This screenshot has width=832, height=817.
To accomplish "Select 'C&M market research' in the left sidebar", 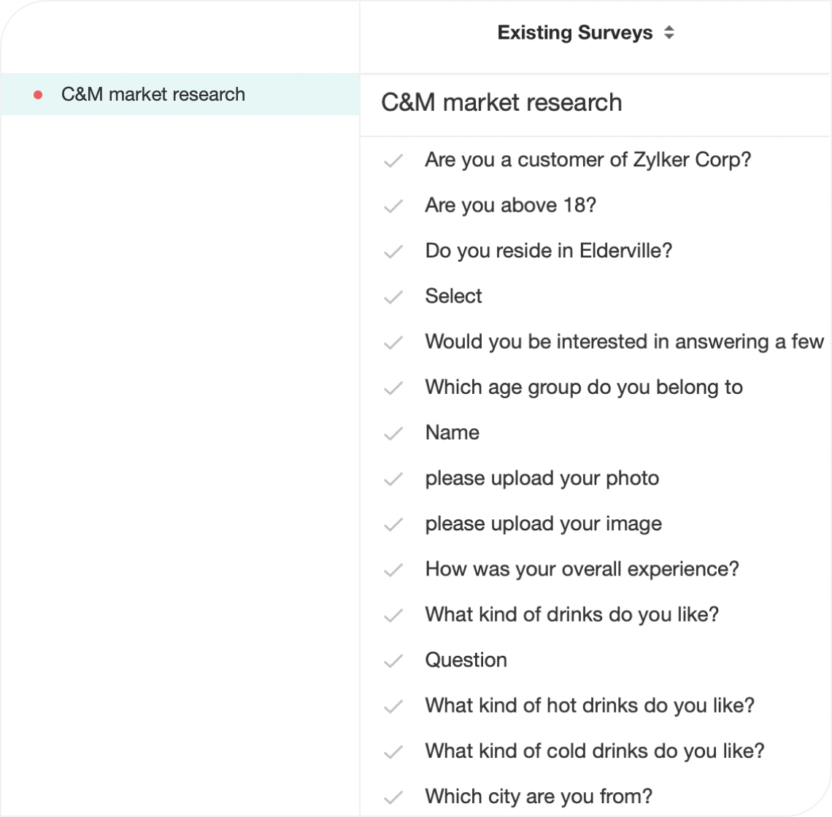I will [153, 94].
